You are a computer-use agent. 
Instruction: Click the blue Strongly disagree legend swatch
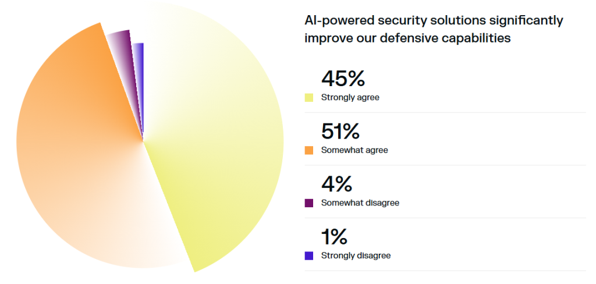click(x=309, y=255)
